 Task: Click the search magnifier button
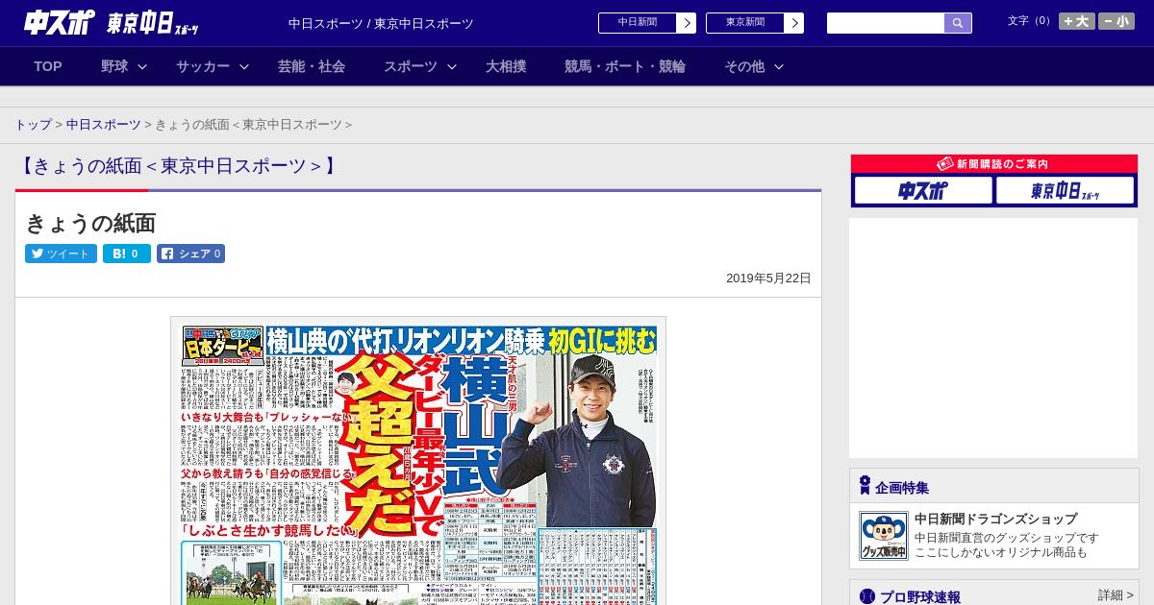point(958,23)
